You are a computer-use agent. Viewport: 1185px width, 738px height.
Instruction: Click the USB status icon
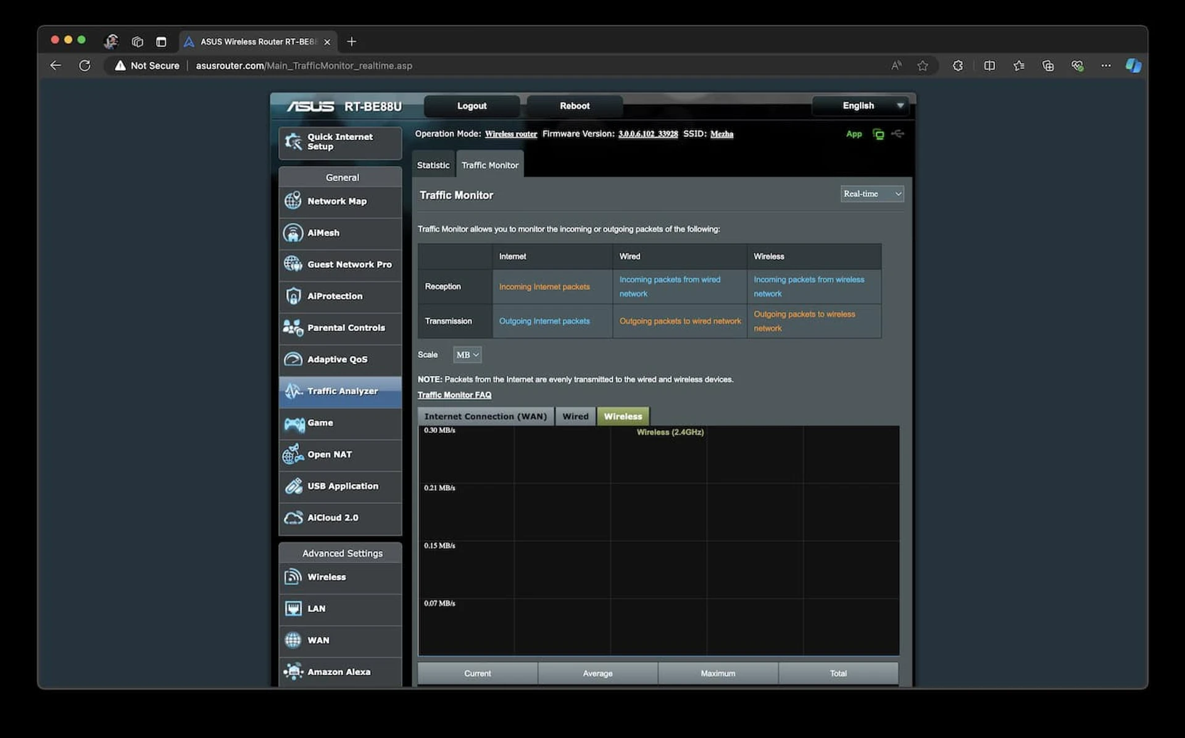pyautogui.click(x=898, y=134)
